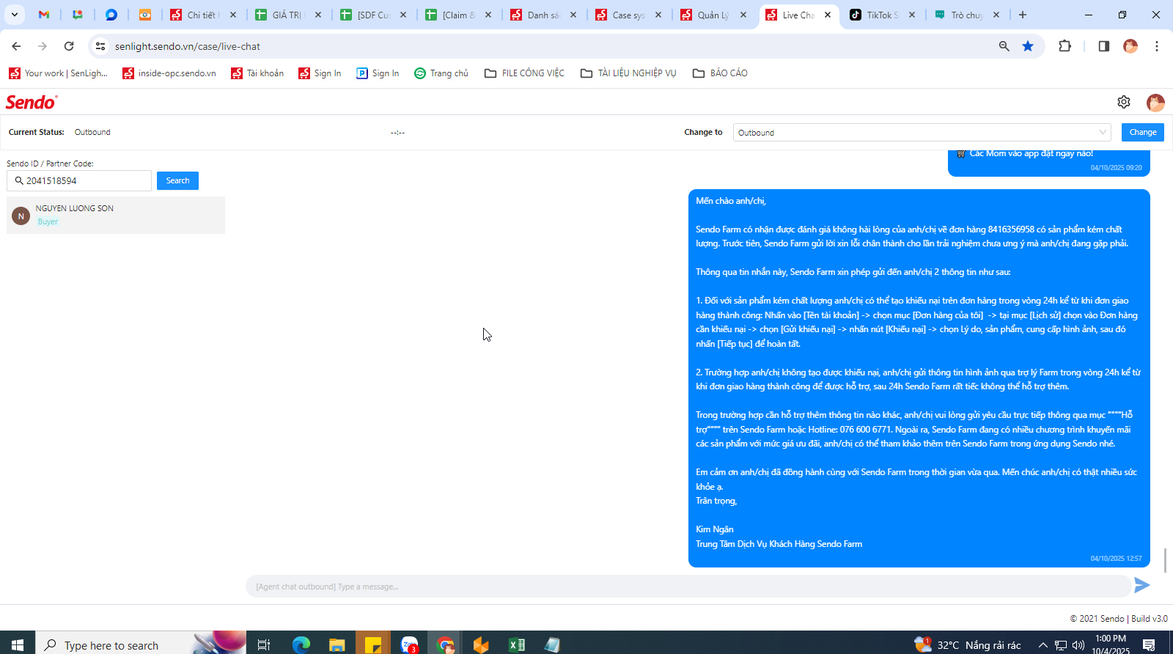Open File Explorer from the taskbar
This screenshot has width=1173, height=654.
click(x=337, y=644)
